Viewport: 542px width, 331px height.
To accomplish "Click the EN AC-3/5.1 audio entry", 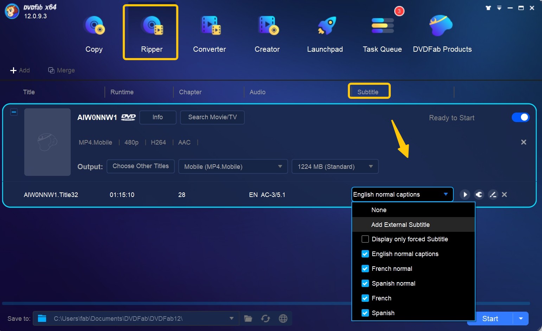I will [x=267, y=195].
